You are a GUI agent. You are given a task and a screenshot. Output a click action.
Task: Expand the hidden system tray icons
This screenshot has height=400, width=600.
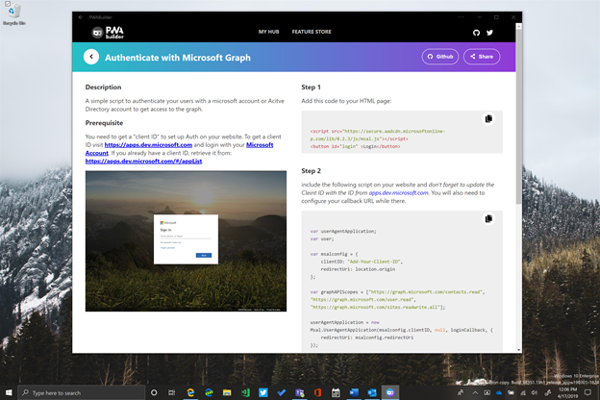pos(475,392)
